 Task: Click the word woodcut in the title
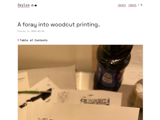pos(63,25)
